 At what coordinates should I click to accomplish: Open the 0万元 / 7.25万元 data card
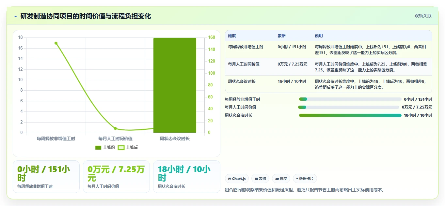pyautogui.click(x=116, y=177)
